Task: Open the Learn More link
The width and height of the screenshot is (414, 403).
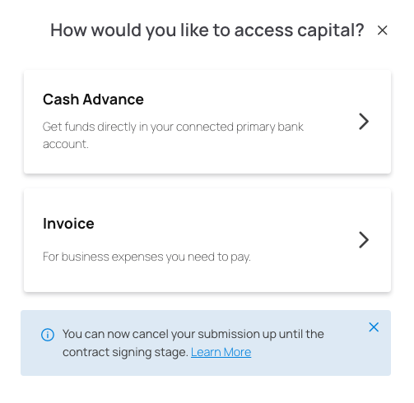Action: pos(221,352)
